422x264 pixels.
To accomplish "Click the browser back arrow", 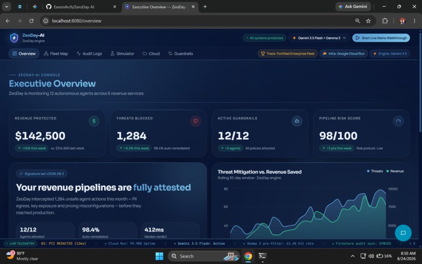I will [x=8, y=21].
